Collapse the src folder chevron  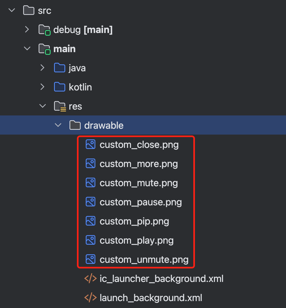12,11
